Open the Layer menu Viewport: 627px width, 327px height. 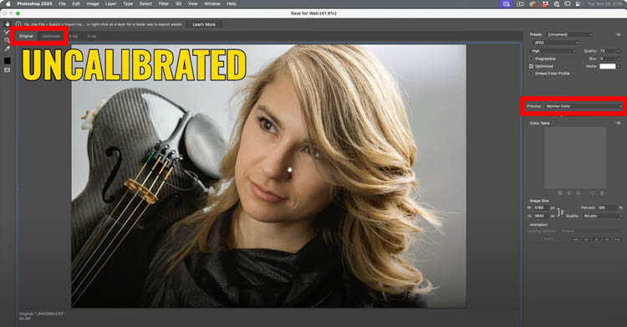[110, 3]
